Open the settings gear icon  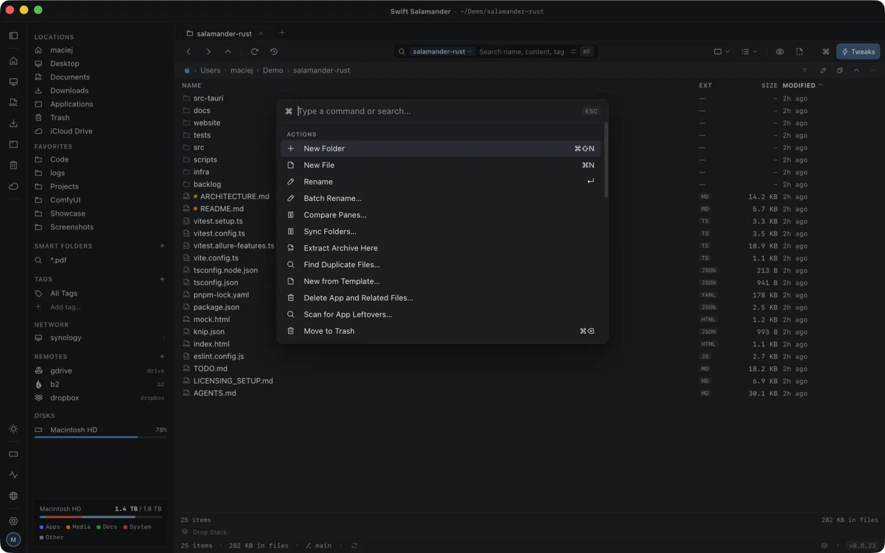point(13,521)
